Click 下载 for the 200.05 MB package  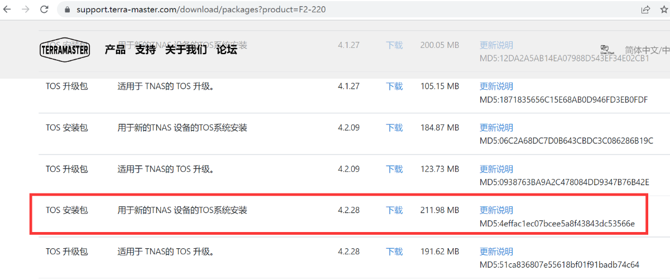tap(394, 45)
